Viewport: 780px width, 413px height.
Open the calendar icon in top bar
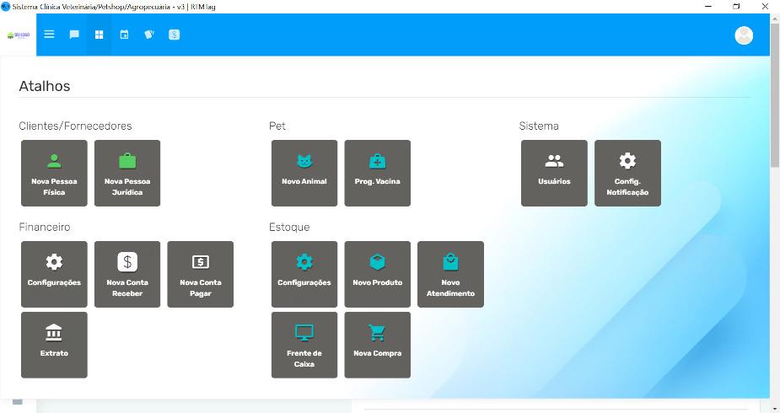(x=124, y=35)
